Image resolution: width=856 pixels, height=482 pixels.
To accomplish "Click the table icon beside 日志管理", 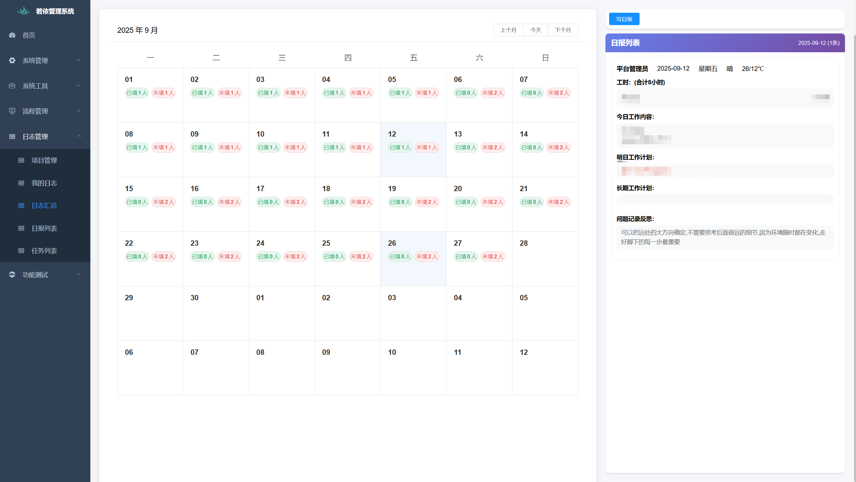I will tap(12, 137).
